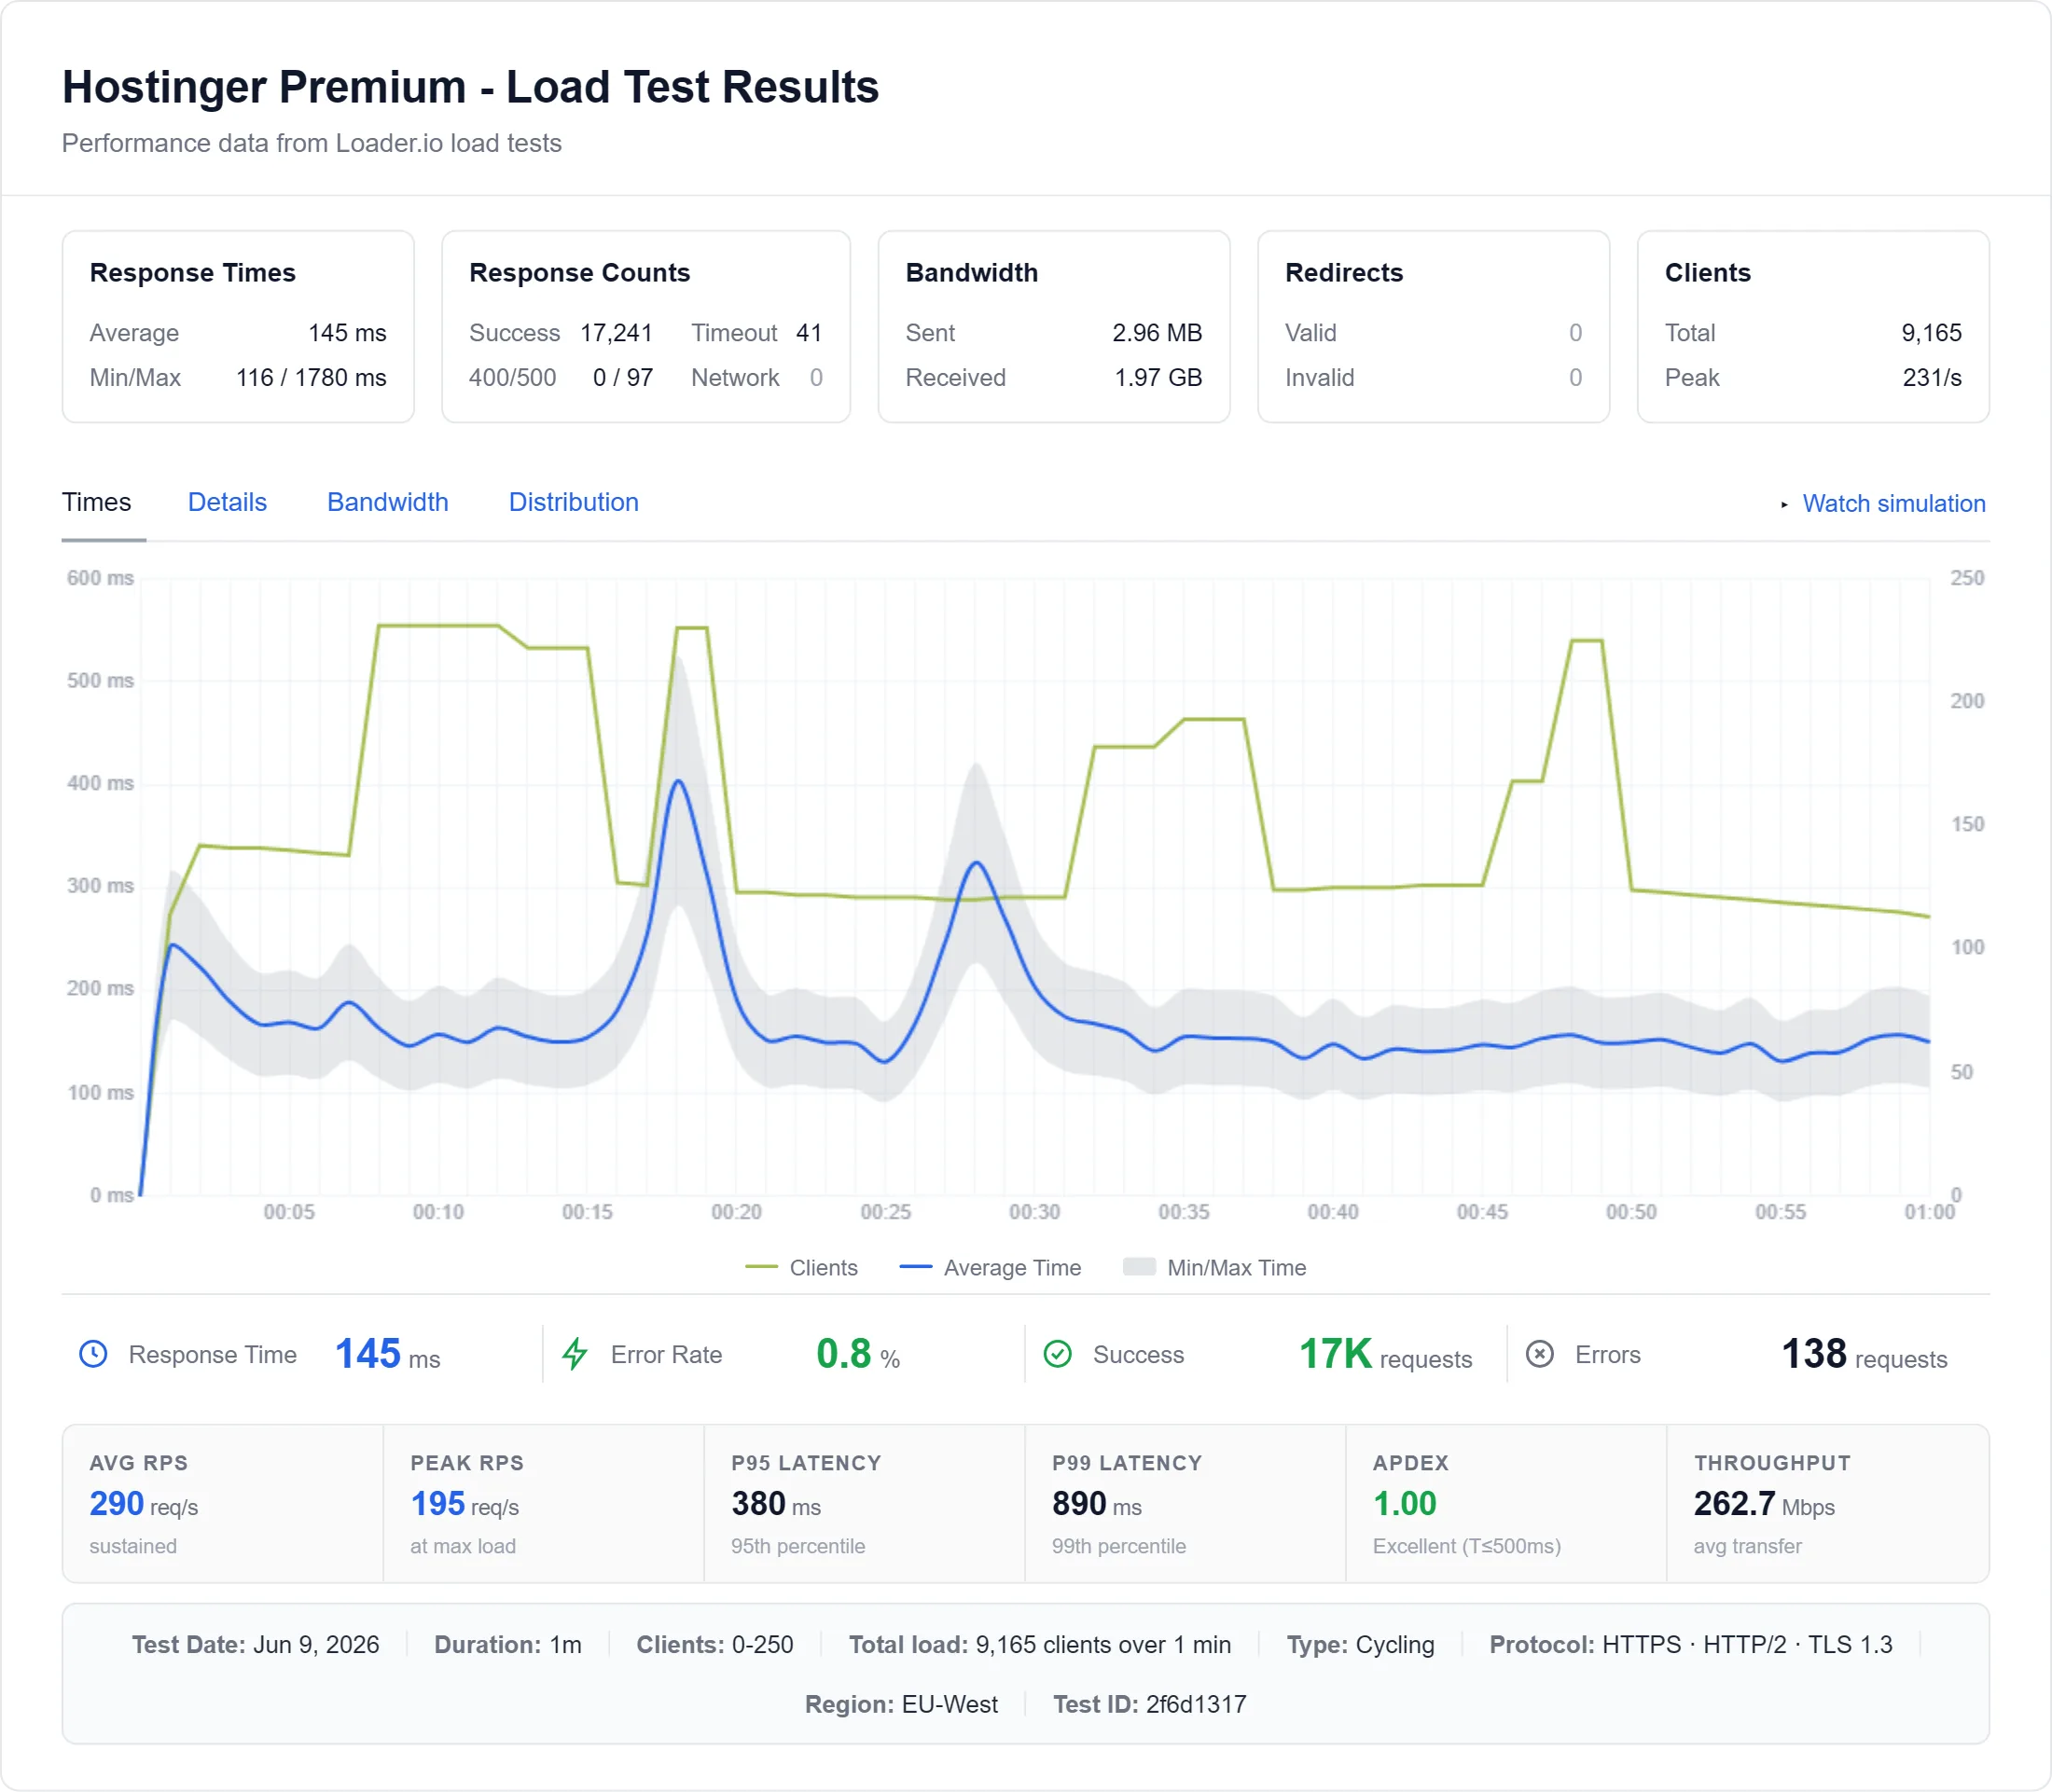This screenshot has width=2052, height=1792.
Task: Click the Sent value 2.96 MB
Action: pos(1158,333)
